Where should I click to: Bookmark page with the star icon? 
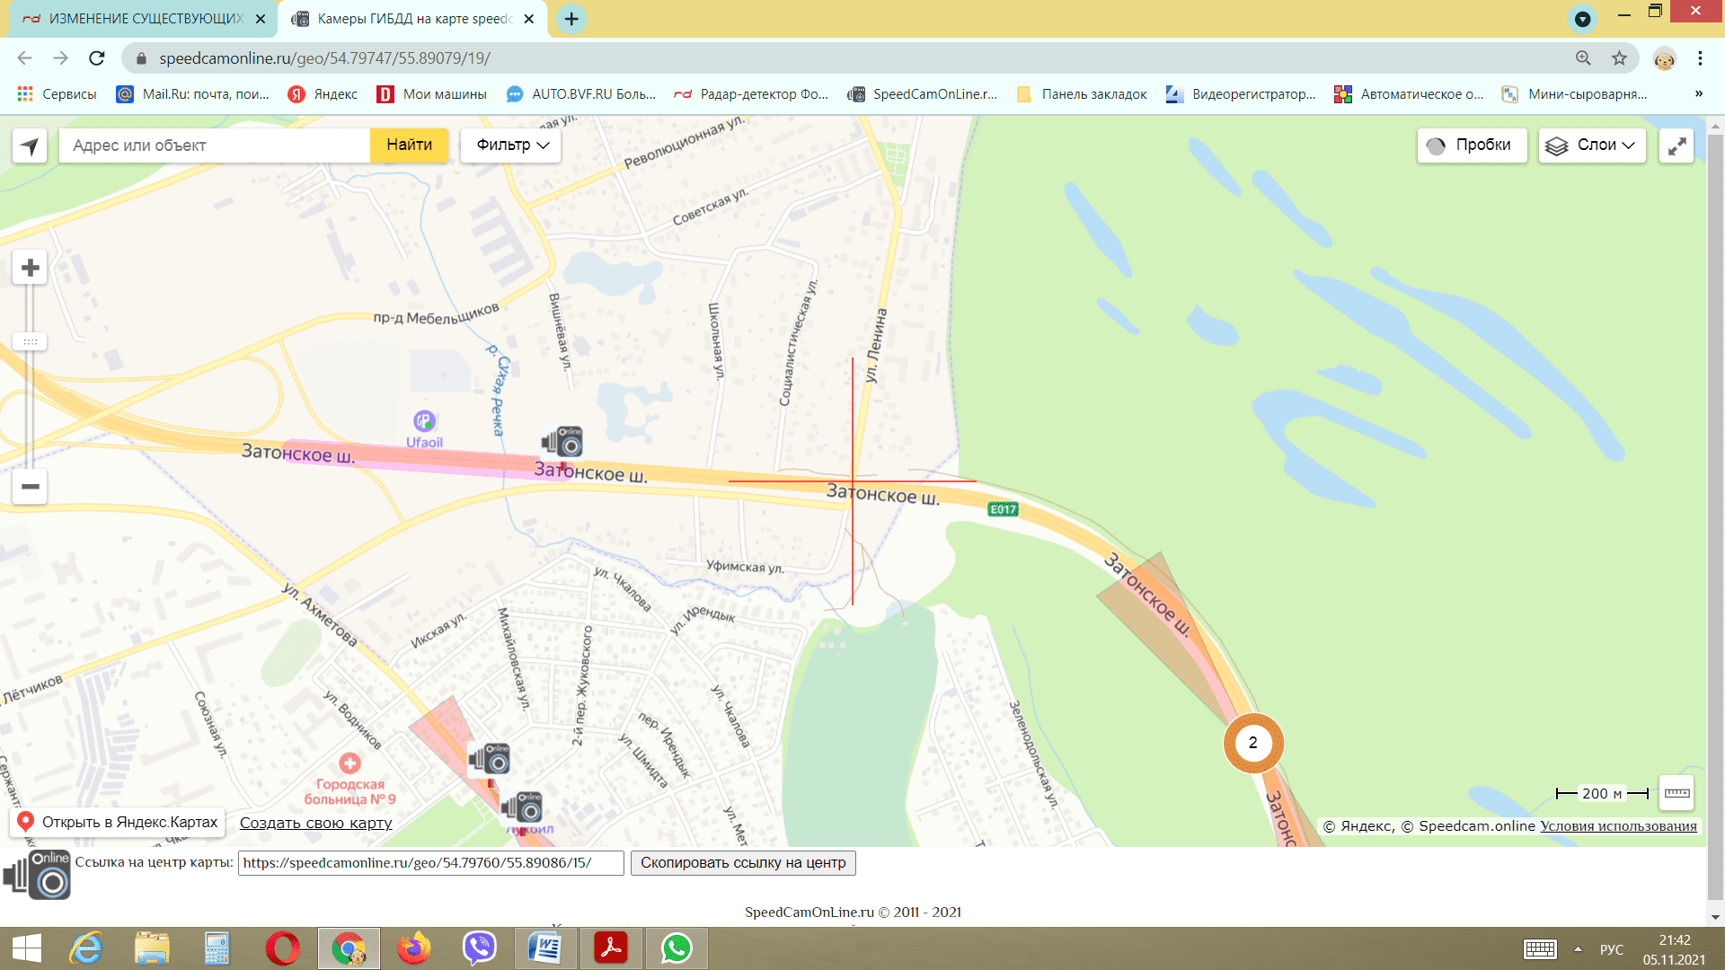1619,58
